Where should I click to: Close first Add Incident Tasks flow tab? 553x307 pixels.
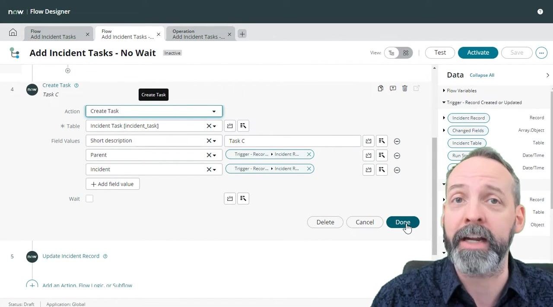(x=87, y=34)
